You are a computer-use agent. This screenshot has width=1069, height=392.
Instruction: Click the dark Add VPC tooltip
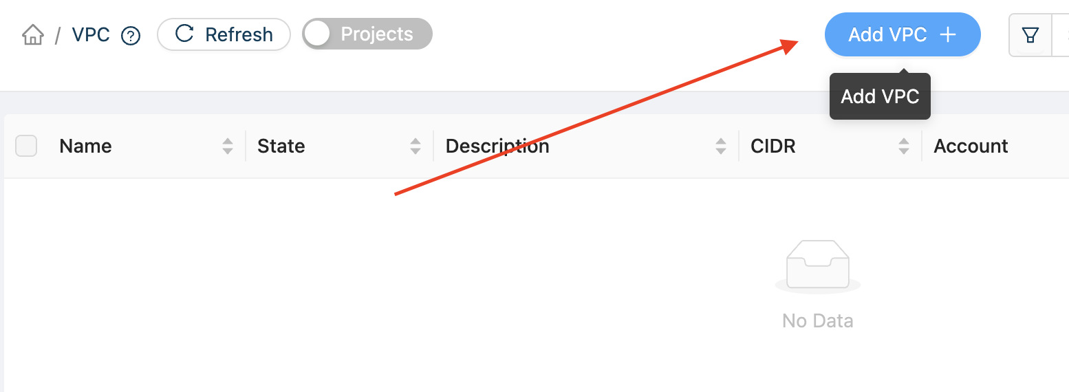coord(880,96)
